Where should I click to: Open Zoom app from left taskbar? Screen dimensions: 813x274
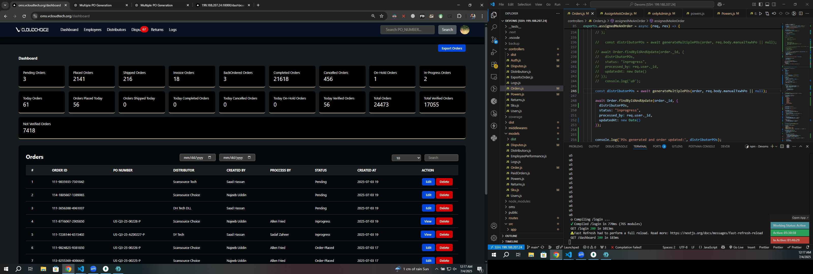93,269
